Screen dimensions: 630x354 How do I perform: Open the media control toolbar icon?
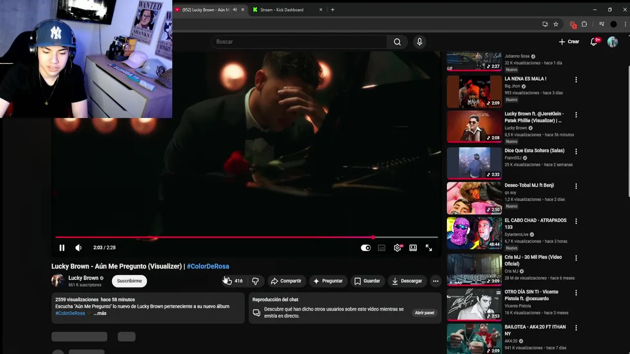click(x=601, y=24)
